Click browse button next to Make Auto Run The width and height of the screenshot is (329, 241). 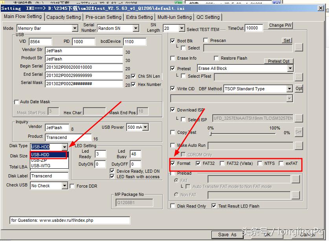pos(299,146)
